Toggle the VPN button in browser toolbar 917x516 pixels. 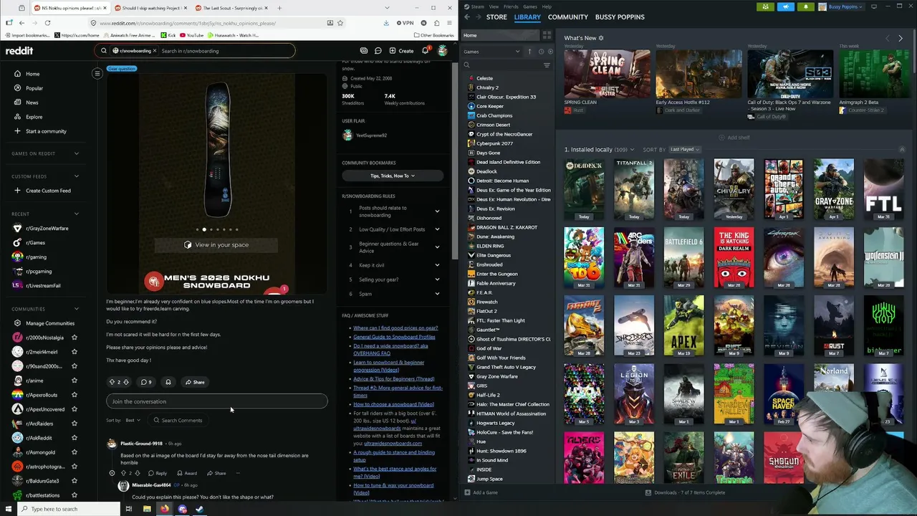(x=405, y=22)
